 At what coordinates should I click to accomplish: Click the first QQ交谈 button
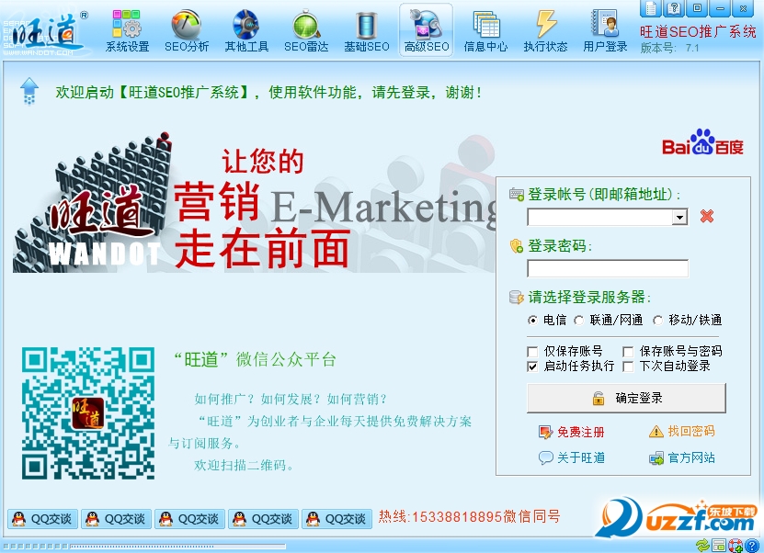coord(42,519)
